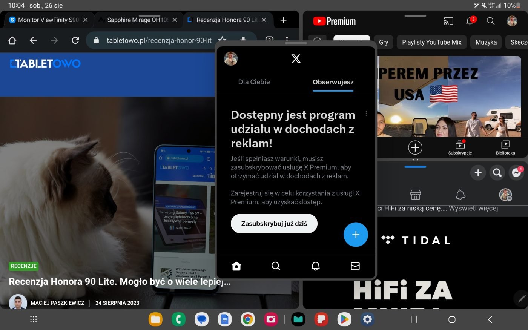Screen dimensions: 528x330
Task: Open YouTube cast icon
Action: click(448, 21)
